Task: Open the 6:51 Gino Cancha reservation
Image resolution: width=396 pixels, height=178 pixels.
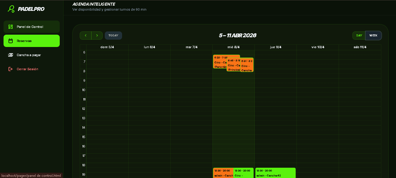Action: coord(247,65)
